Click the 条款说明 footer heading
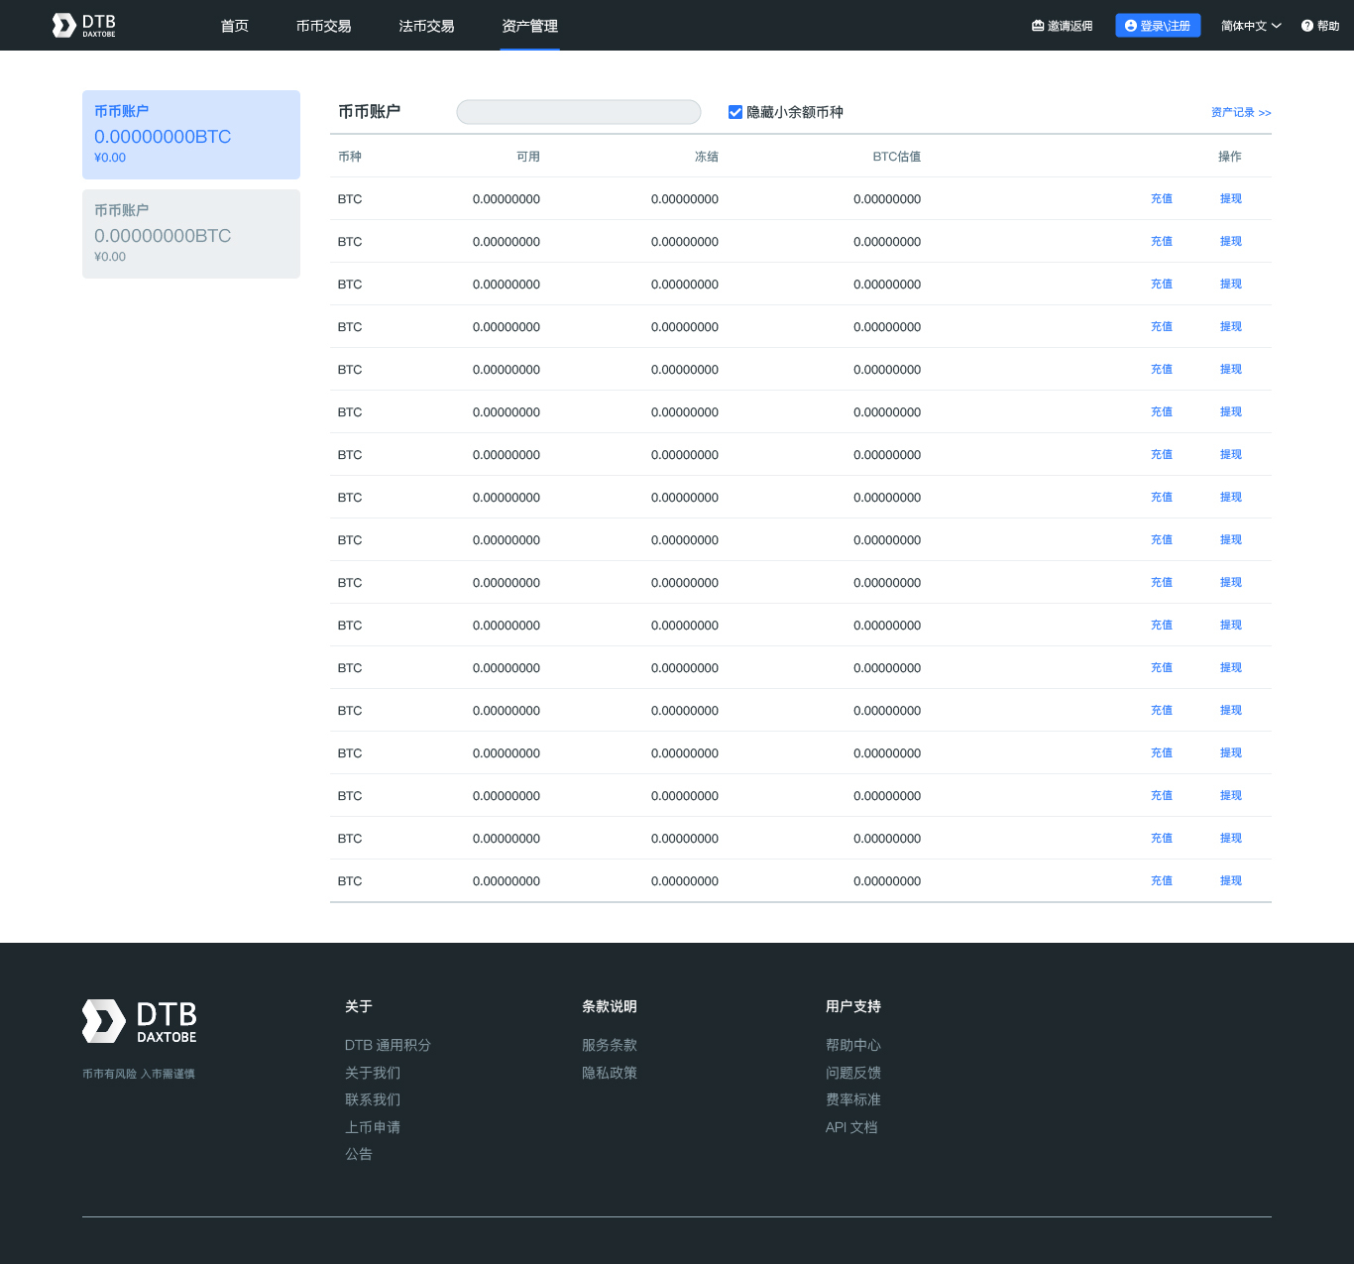1354x1264 pixels. (x=610, y=1006)
